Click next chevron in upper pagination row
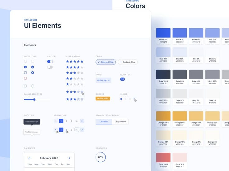 [x=82, y=121]
